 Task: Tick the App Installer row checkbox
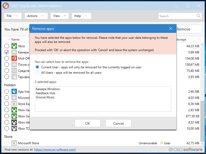point(7,91)
